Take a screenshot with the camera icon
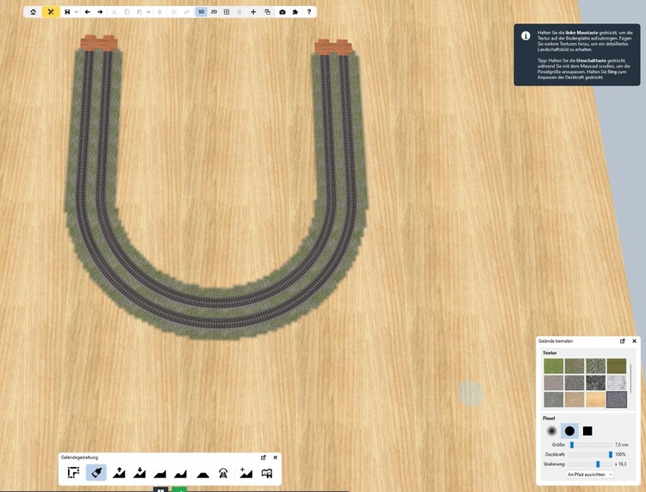The image size is (646, 492). (x=283, y=12)
